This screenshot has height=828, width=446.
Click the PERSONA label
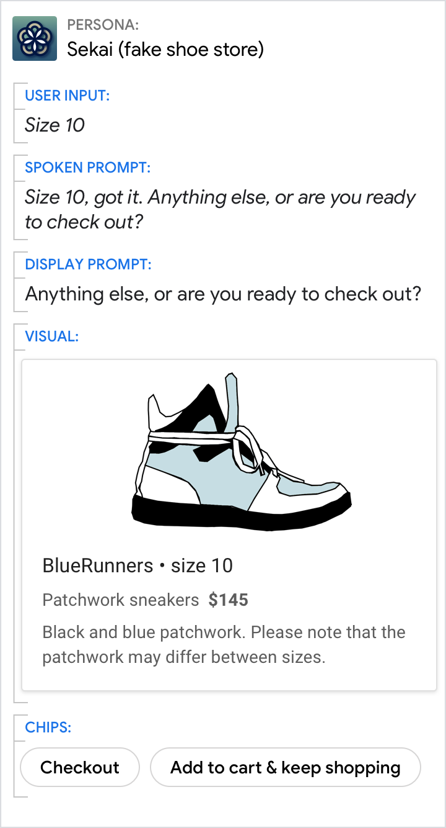coord(103,25)
